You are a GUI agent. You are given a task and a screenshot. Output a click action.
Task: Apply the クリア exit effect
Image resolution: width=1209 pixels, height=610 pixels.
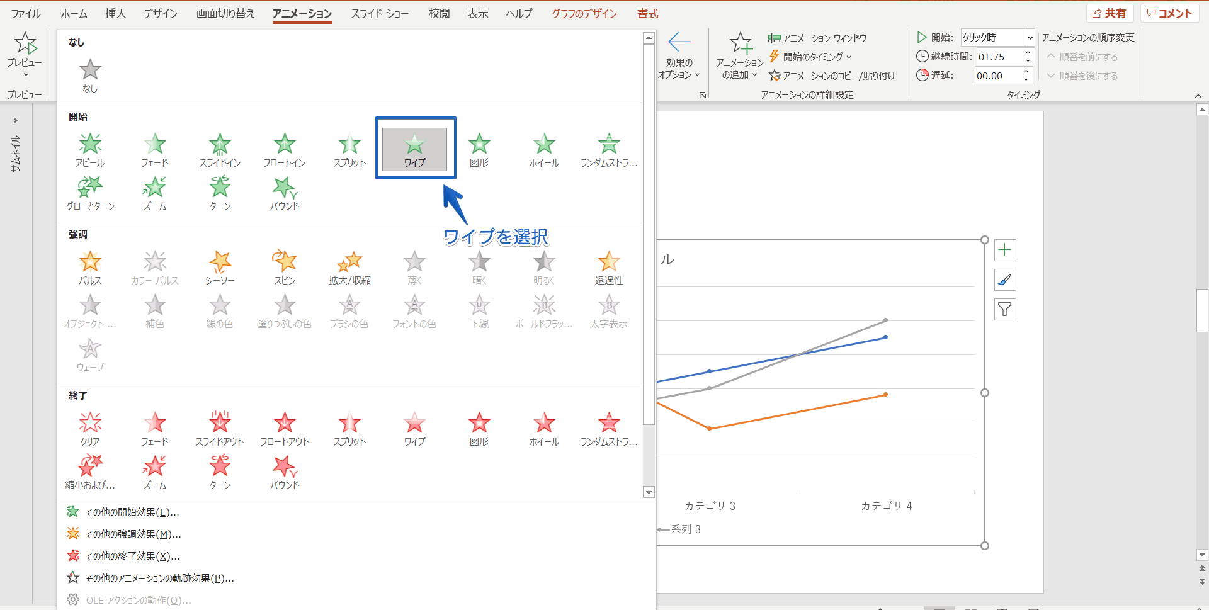tap(90, 429)
